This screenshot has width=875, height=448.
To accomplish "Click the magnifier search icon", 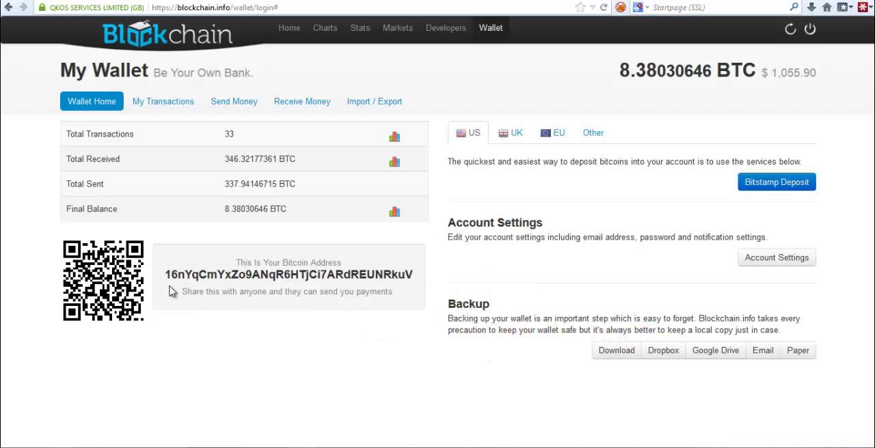I will click(x=794, y=7).
